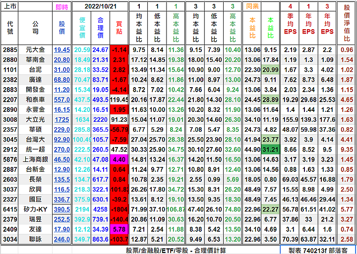Open stock price link 135.5 for 長榮

(x=62, y=179)
